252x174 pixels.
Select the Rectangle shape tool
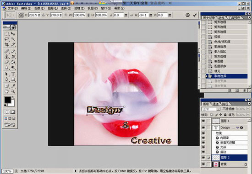pos(13,79)
